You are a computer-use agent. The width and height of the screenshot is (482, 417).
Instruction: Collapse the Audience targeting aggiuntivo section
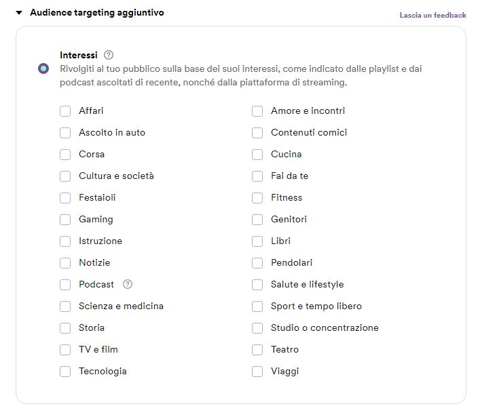[x=19, y=13]
